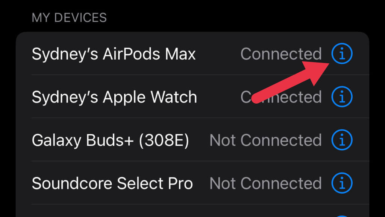Viewport: 385px width, 217px height.
Task: Open info for Sydney's Apple Watch
Action: click(342, 97)
